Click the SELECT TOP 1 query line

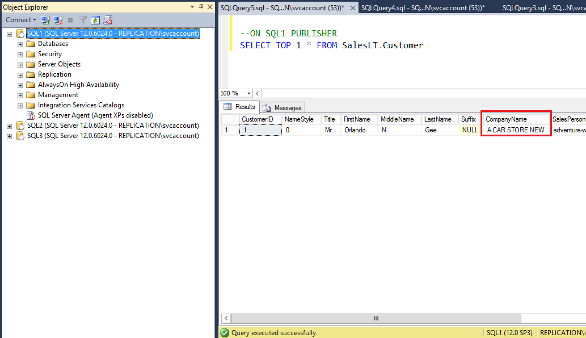click(331, 45)
